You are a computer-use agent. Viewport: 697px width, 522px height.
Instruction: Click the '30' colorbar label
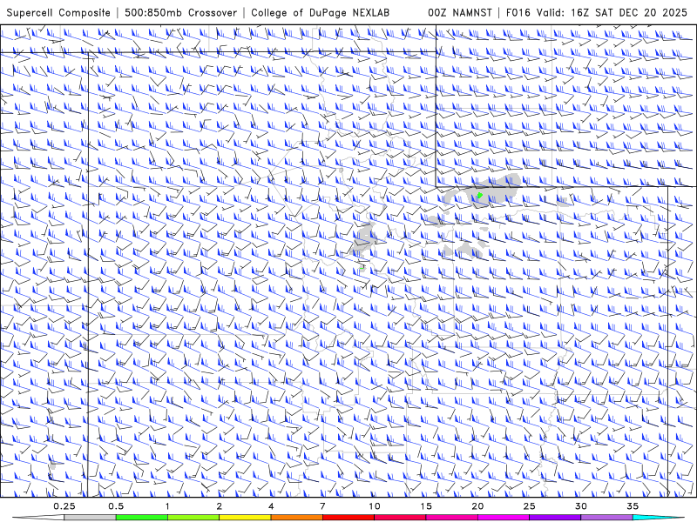(581, 506)
